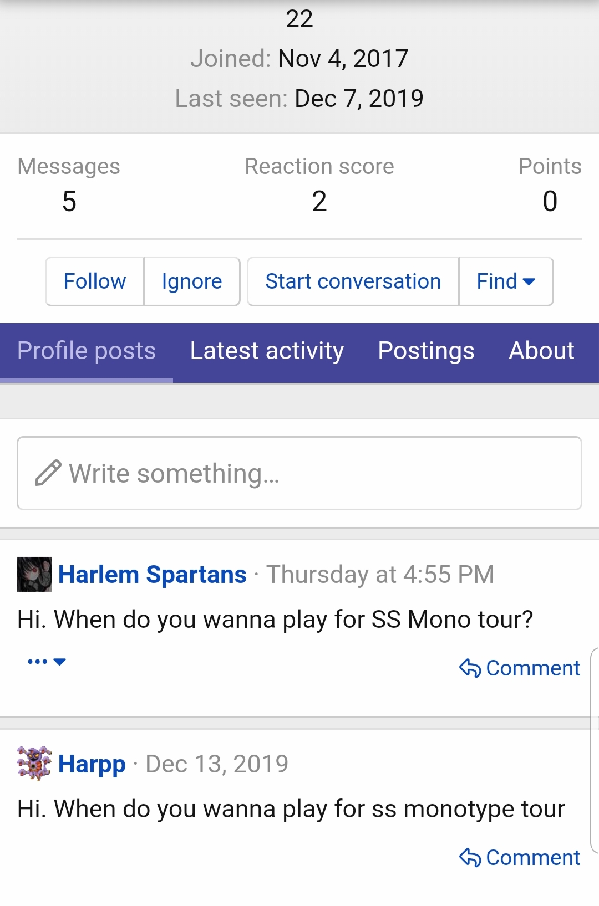Image resolution: width=599 pixels, height=906 pixels.
Task: Click reply arrow icon on Harpp's post
Action: point(470,858)
